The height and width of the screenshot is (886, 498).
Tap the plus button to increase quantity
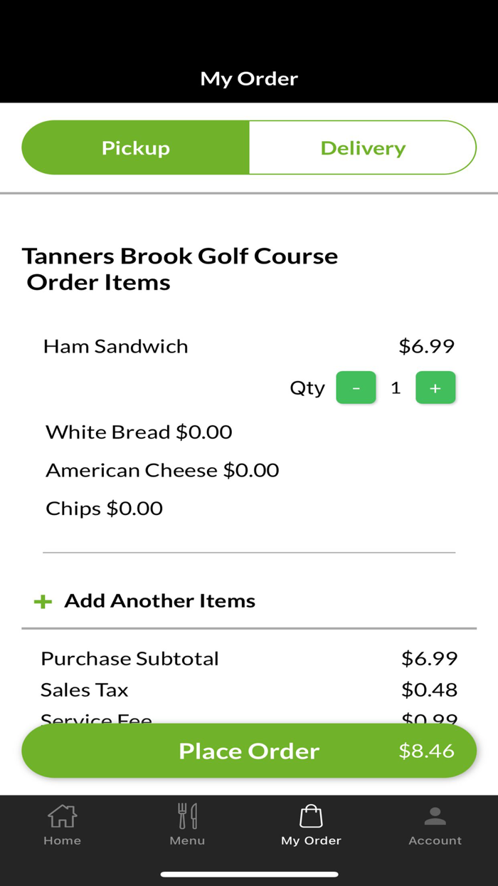[435, 387]
